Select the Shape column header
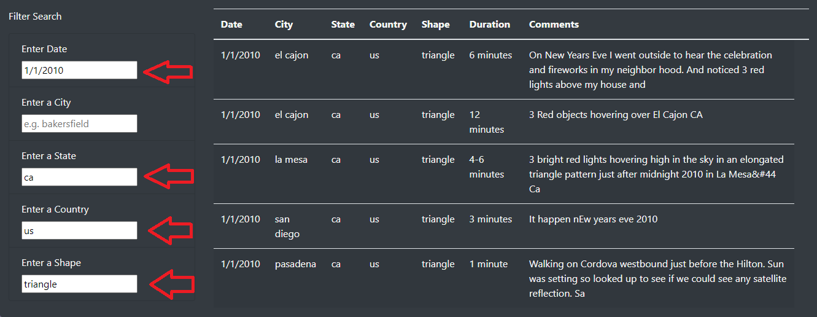Viewport: 817px width, 317px height. 435,25
